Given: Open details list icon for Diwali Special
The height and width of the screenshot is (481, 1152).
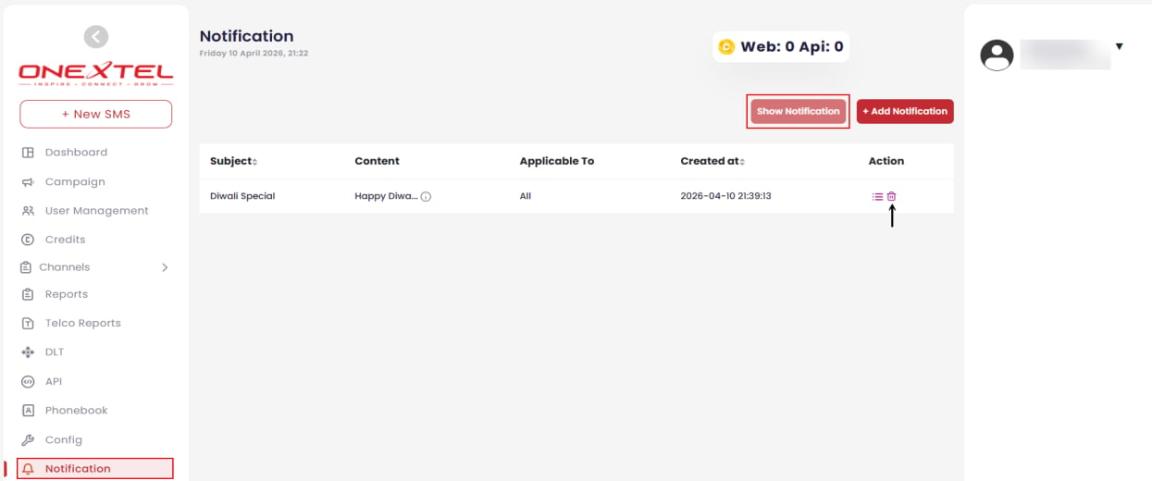Looking at the screenshot, I should [877, 196].
